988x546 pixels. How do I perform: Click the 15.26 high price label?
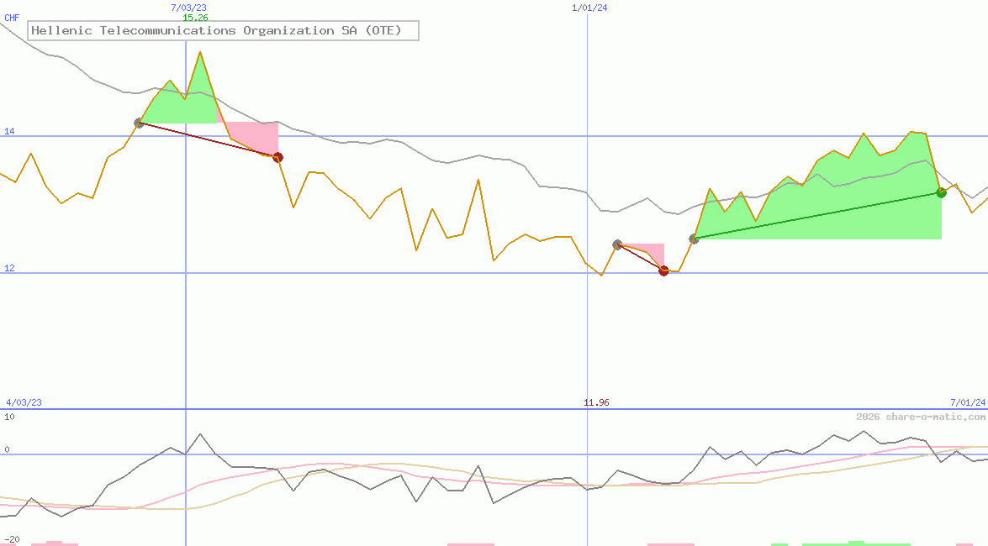[x=195, y=18]
